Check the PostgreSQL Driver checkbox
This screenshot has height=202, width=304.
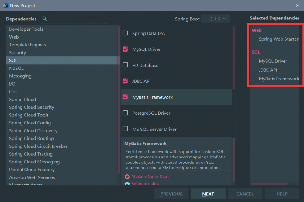[x=125, y=113]
